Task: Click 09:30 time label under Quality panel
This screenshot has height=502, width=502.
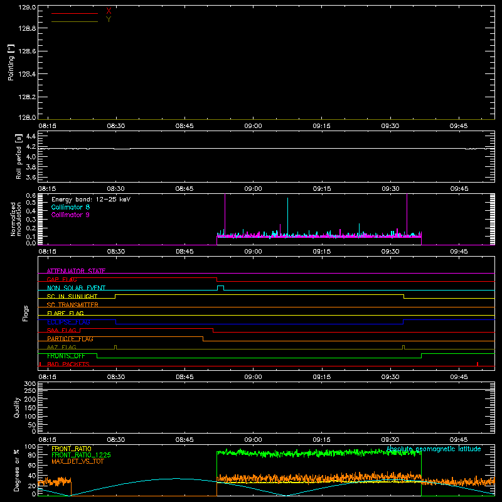Action: pyautogui.click(x=390, y=440)
